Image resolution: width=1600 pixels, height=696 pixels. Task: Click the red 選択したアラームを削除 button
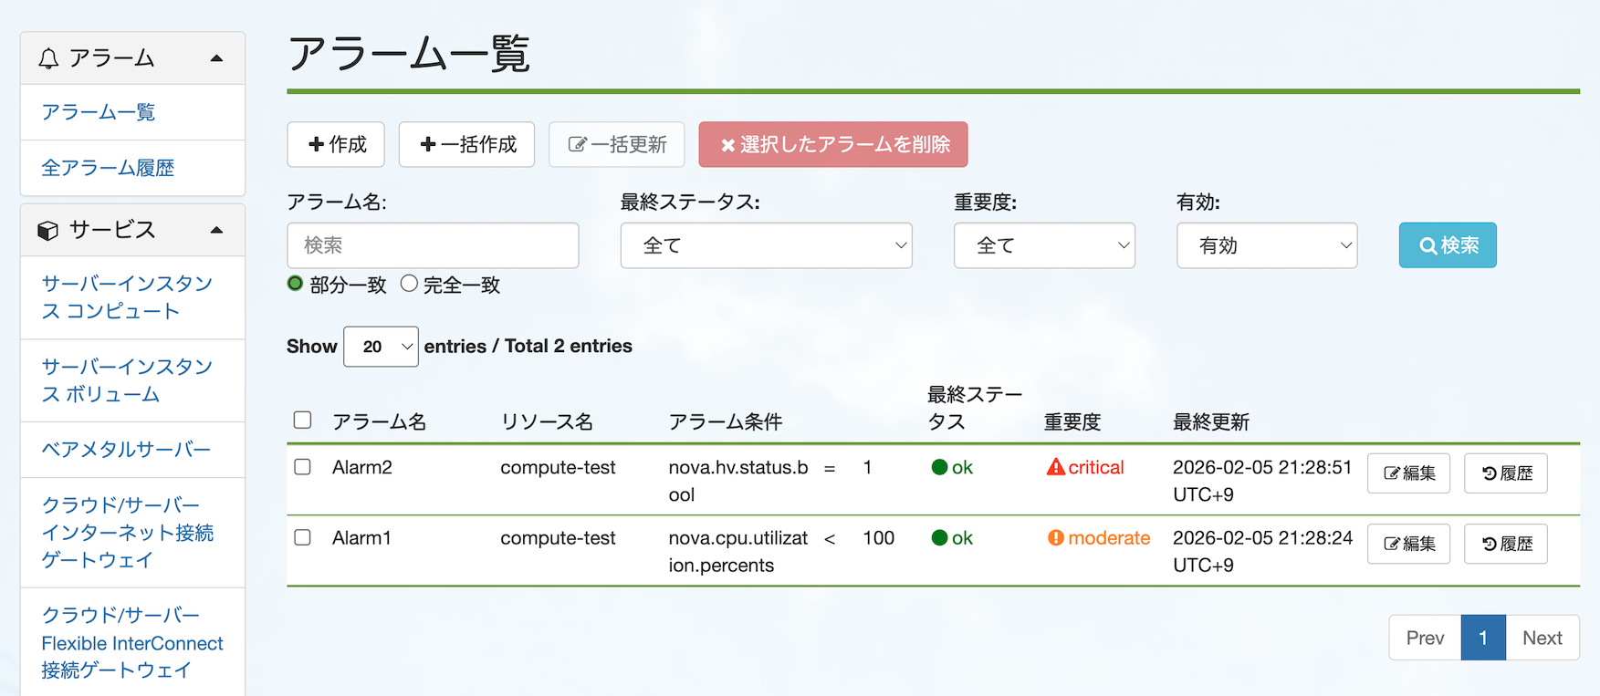coord(833,144)
